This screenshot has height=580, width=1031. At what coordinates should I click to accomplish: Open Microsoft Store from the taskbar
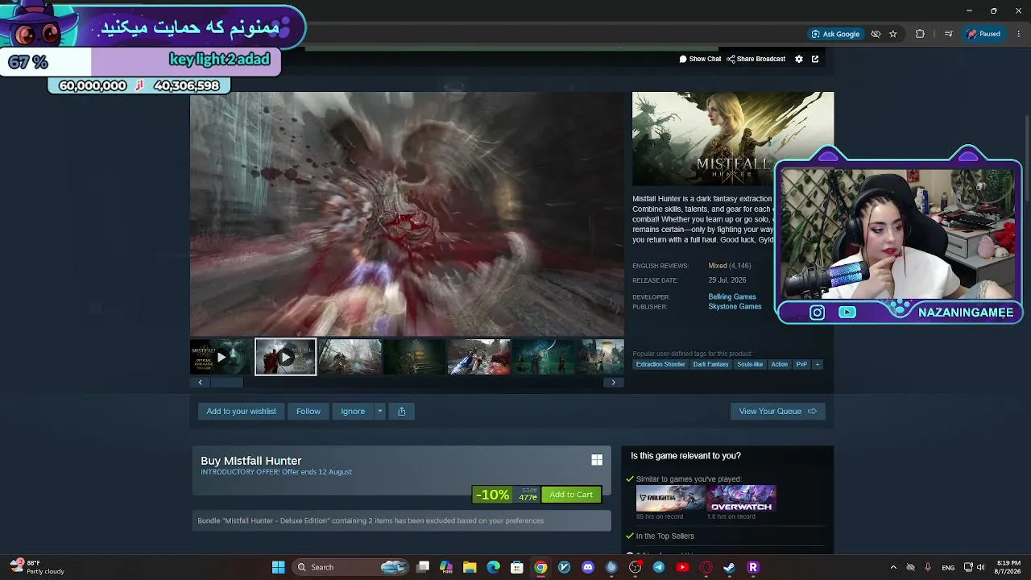tap(517, 567)
